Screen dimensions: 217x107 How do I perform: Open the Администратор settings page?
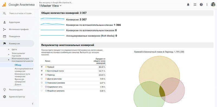point(17,97)
